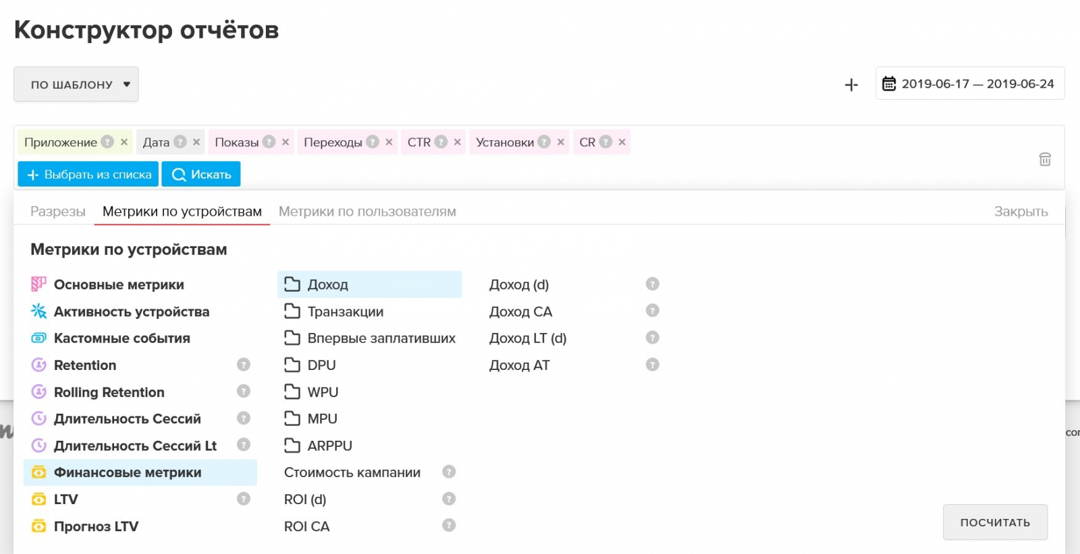The image size is (1080, 554).
Task: Click the Искать search button
Action: 201,175
